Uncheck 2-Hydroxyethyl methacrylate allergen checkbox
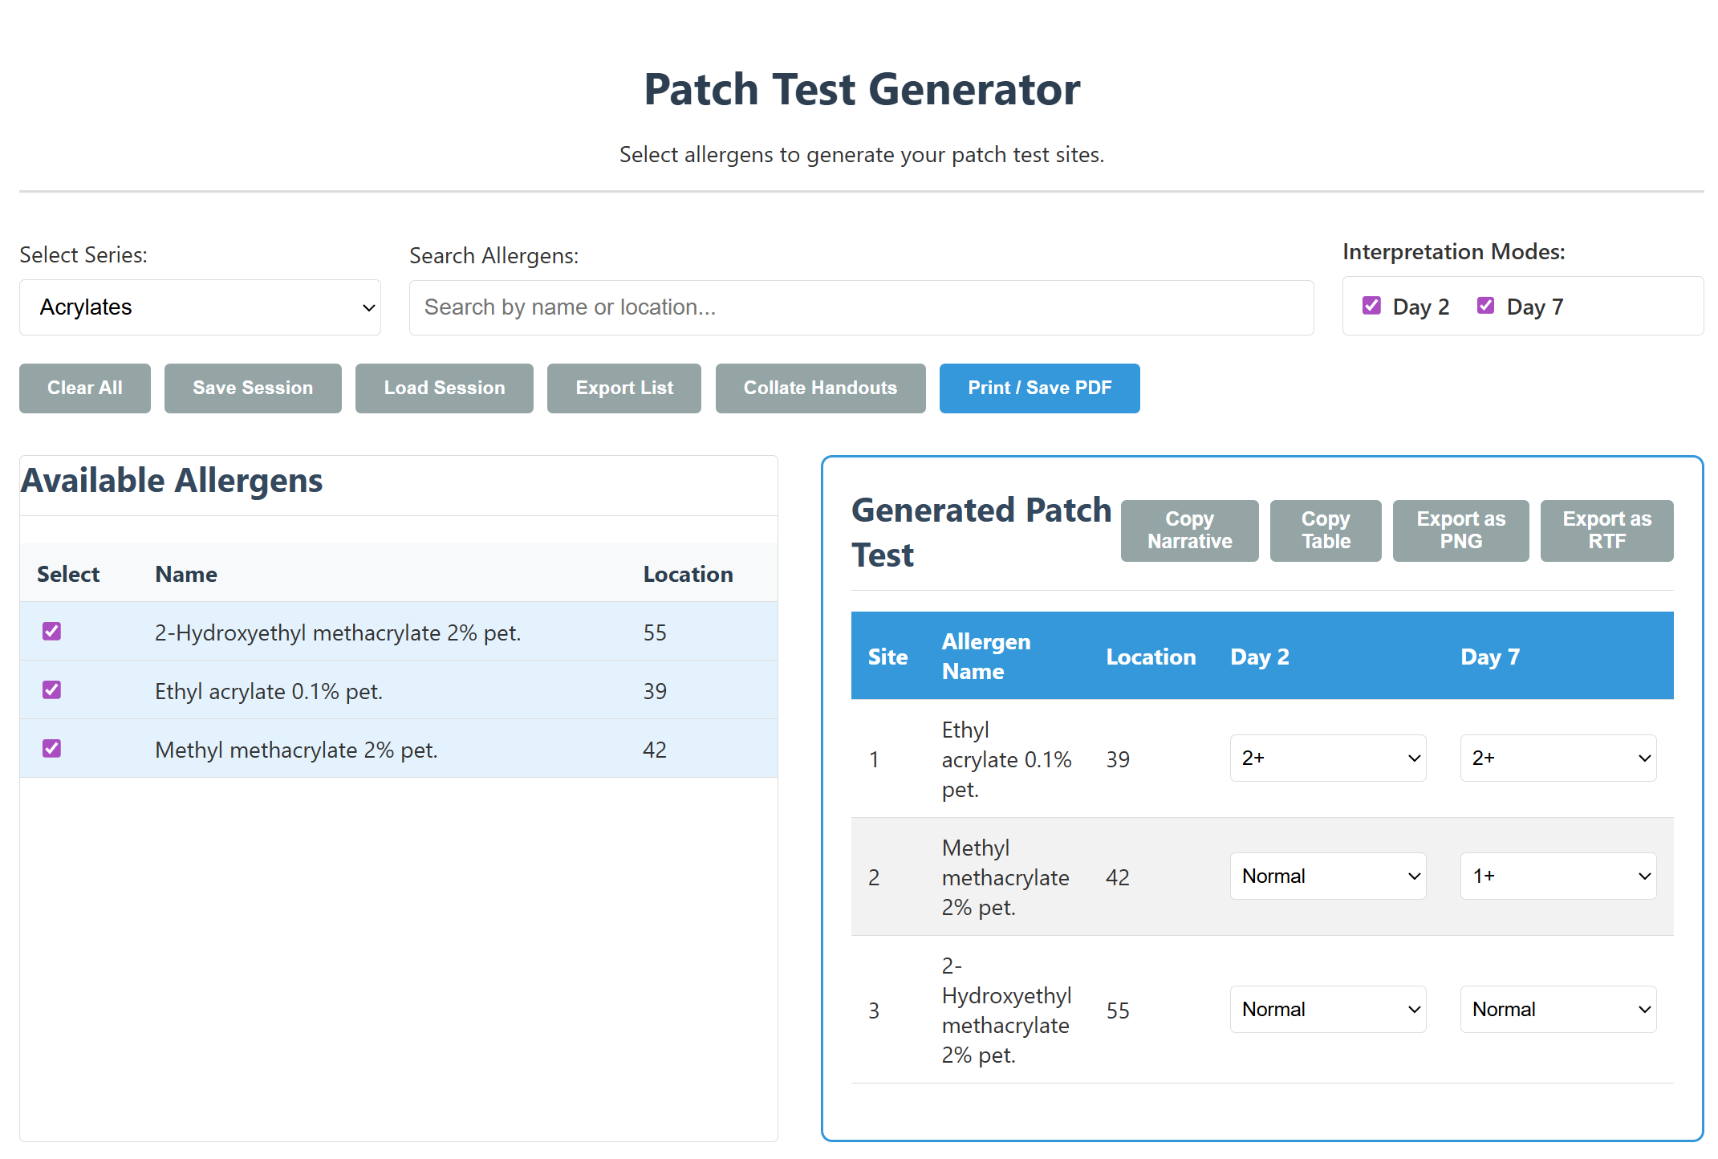Screen dimensions: 1718x1159 52,632
